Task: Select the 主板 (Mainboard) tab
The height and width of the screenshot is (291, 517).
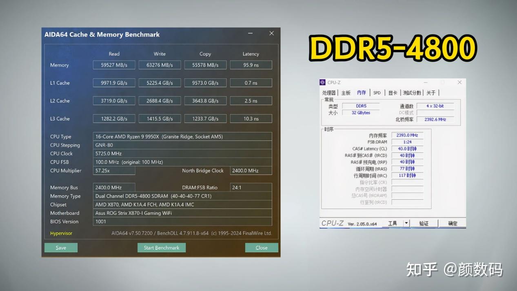Action: [346, 93]
